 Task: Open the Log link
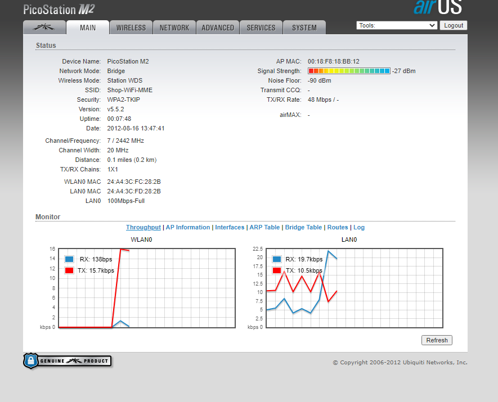359,227
